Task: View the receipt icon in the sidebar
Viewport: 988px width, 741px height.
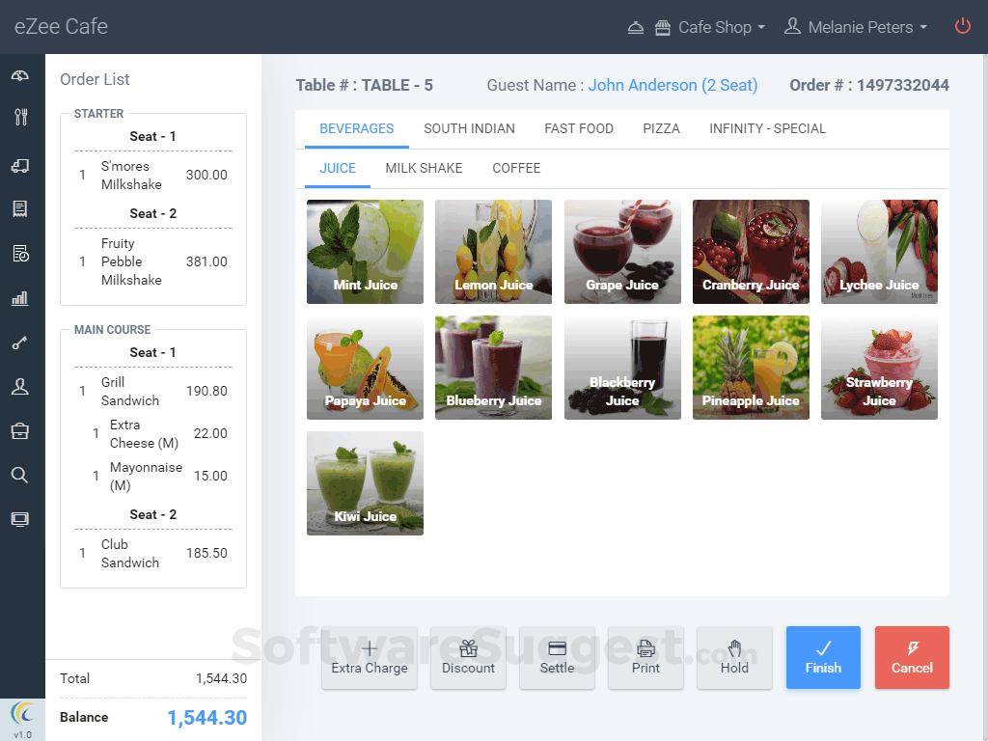Action: 20,207
